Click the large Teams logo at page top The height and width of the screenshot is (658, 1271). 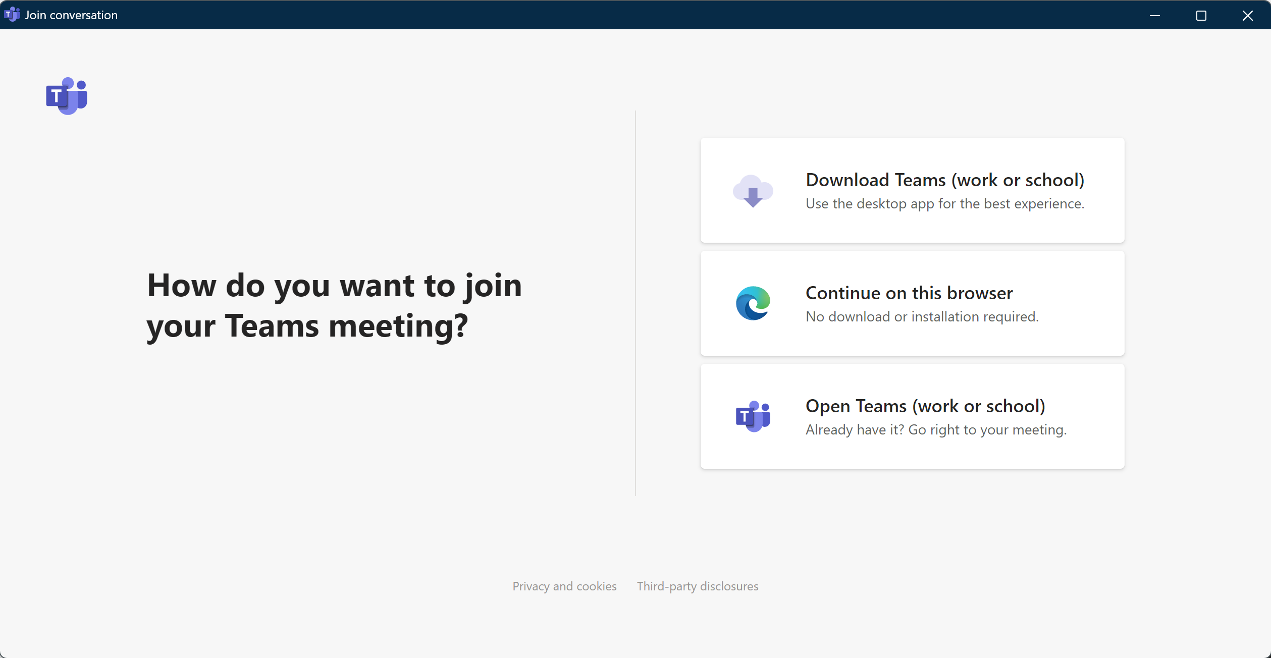67,96
